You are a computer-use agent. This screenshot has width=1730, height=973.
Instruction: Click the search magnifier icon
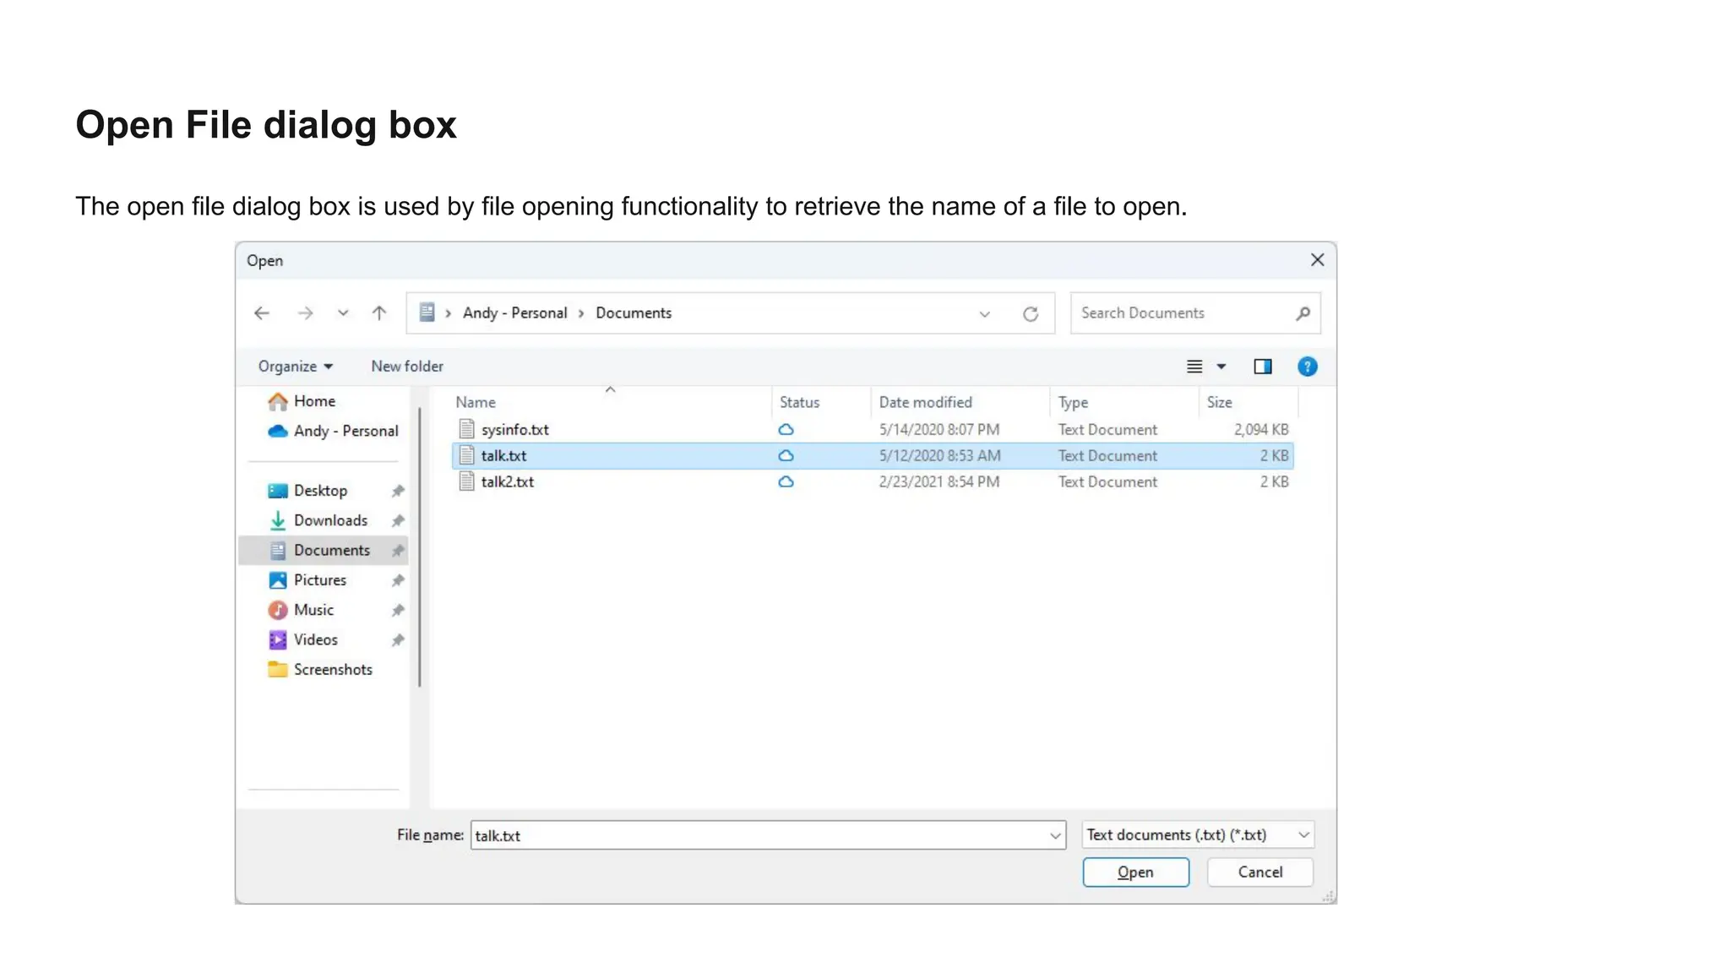point(1303,313)
